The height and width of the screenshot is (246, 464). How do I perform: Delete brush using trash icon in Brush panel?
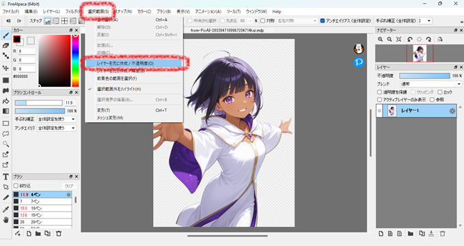click(x=59, y=234)
